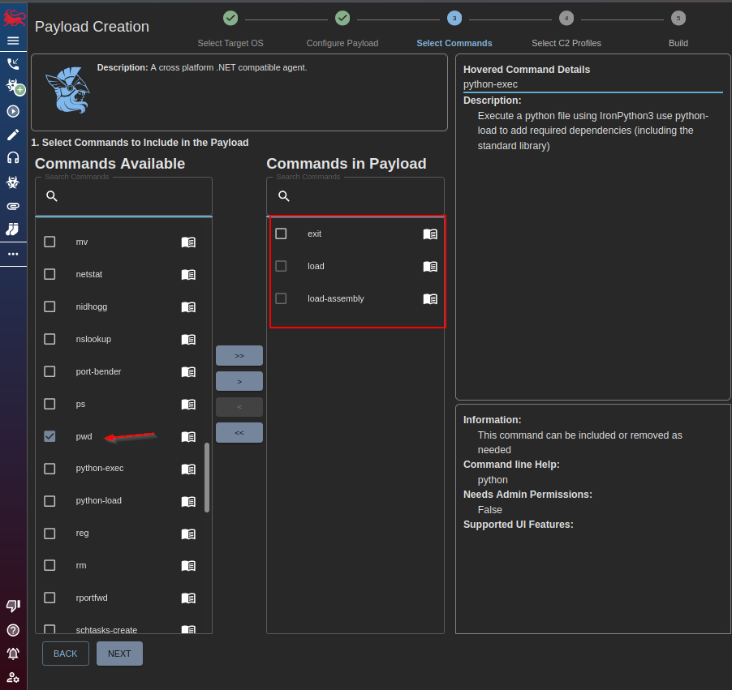This screenshot has height=690, width=732.
Task: Expand the three-dots more options icon
Action: pyautogui.click(x=13, y=254)
